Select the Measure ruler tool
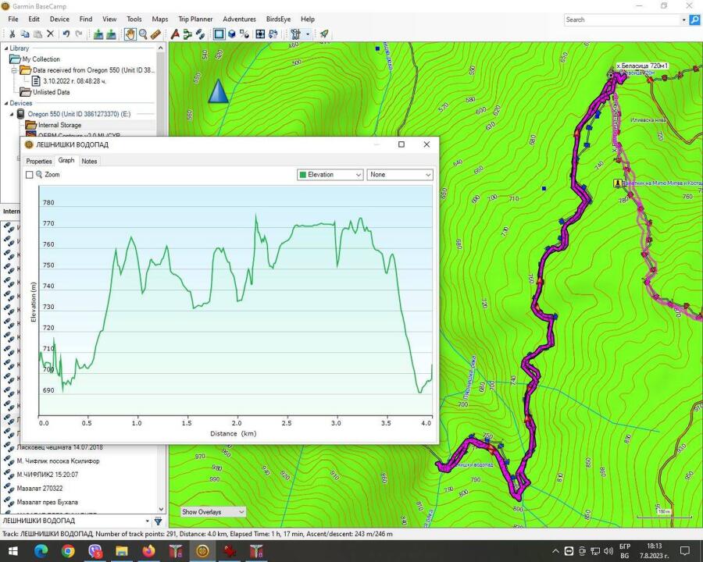Screen dimensions: 703x562 (x=155, y=34)
